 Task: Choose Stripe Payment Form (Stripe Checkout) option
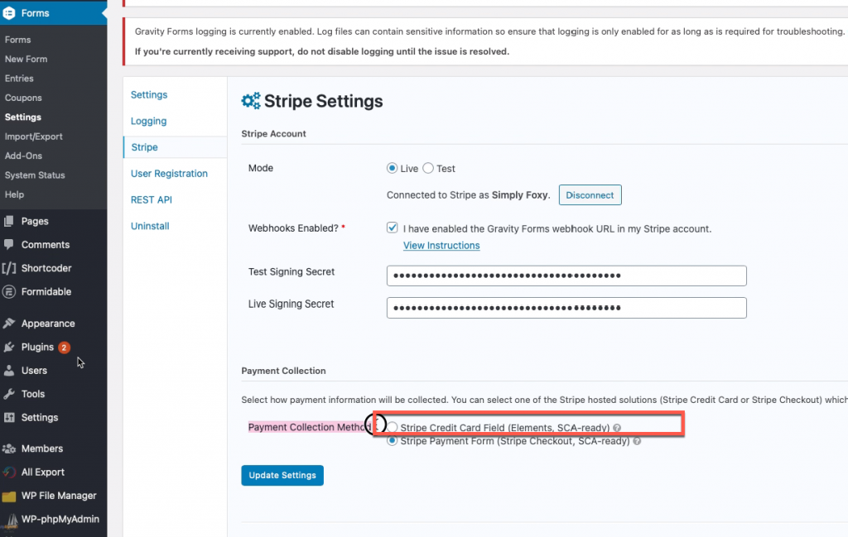click(392, 441)
